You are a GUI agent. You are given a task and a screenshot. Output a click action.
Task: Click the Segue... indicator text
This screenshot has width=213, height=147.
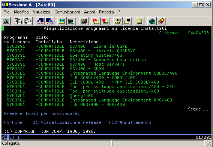pyautogui.click(x=198, y=109)
